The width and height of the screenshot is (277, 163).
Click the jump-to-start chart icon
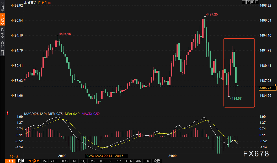[248, 2]
